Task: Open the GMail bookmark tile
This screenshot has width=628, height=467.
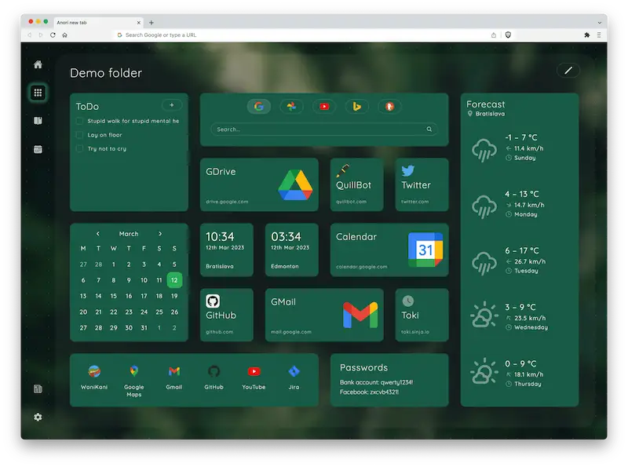Action: (x=324, y=315)
